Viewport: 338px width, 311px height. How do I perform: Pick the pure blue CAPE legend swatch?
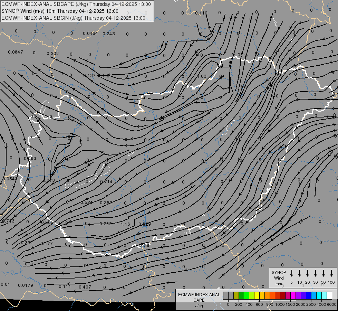coord(309,295)
